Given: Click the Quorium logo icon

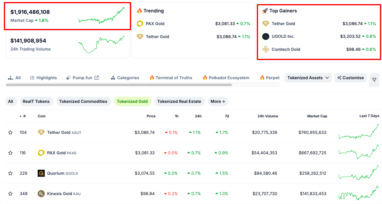Looking at the screenshot, I should 41,173.
